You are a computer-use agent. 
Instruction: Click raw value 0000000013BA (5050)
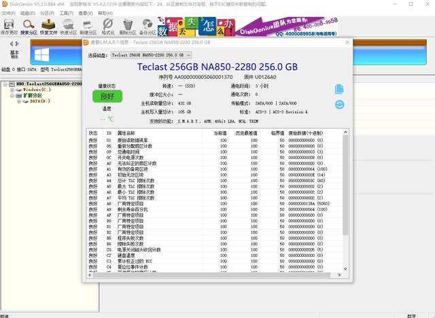(309, 203)
